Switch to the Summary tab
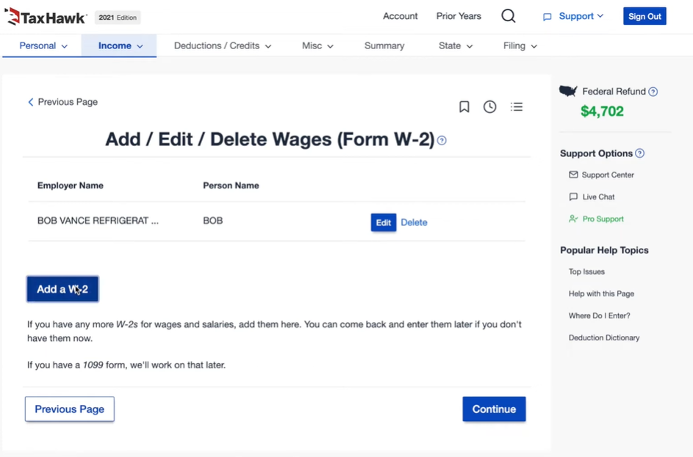The height and width of the screenshot is (457, 693). (384, 45)
